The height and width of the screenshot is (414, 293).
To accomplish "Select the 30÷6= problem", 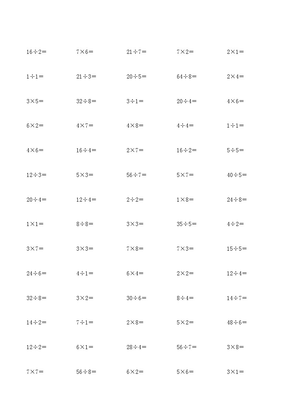I will [x=137, y=298].
